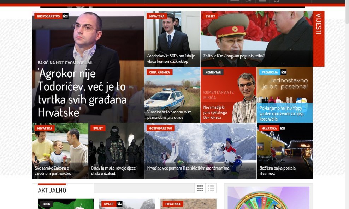349x209 pixels.
Task: Open Novi medijski juriš commentary
Action: pyautogui.click(x=215, y=112)
